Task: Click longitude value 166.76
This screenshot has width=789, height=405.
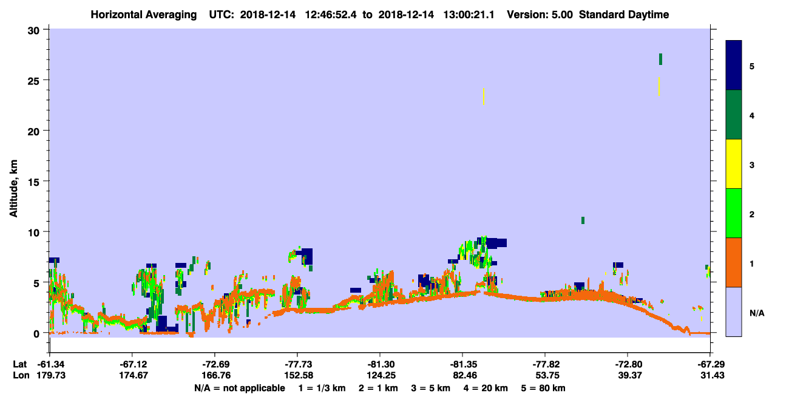Action: [215, 375]
